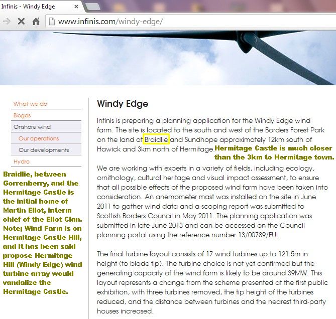Viewport: 336px width, 319px height.
Task: Click the browser forward arrow
Action: click(x=7, y=22)
